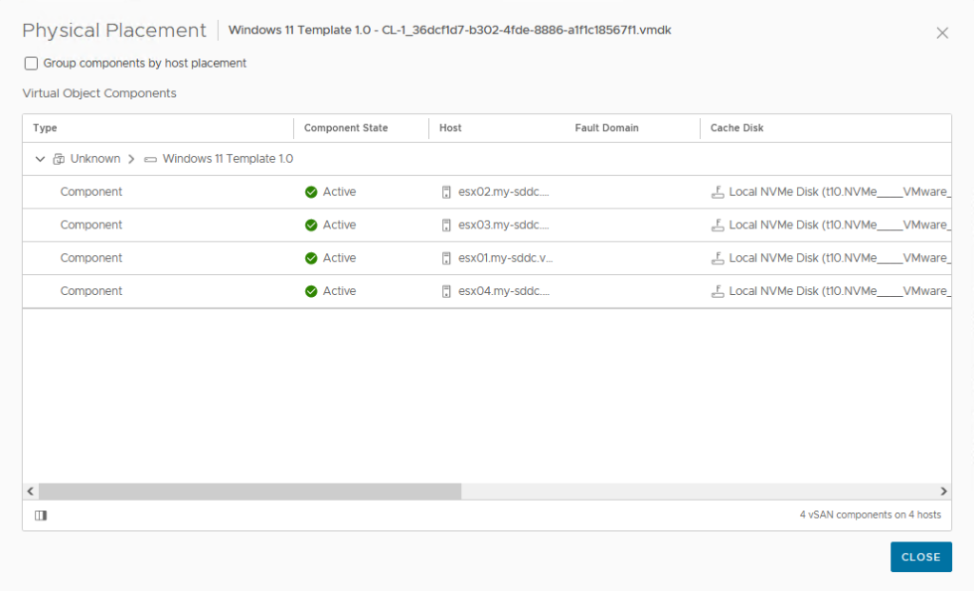This screenshot has height=591, width=974.
Task: Click the virtual disk icon beside Windows 11 Template
Action: pos(150,159)
